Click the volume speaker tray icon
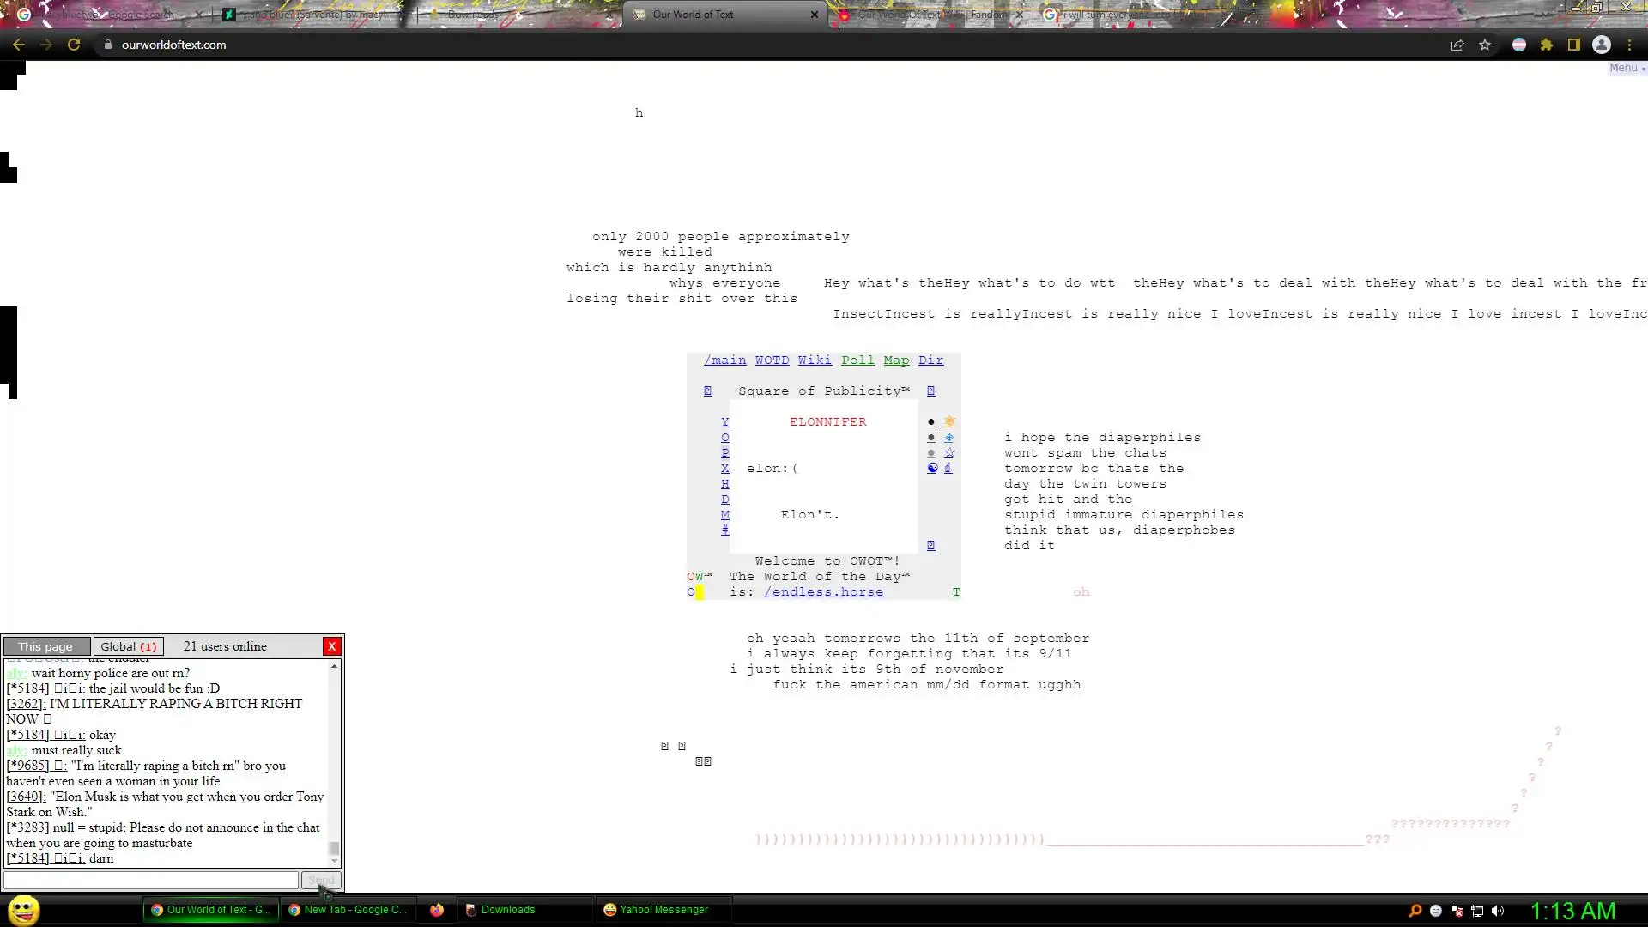The width and height of the screenshot is (1648, 927). coord(1498,911)
